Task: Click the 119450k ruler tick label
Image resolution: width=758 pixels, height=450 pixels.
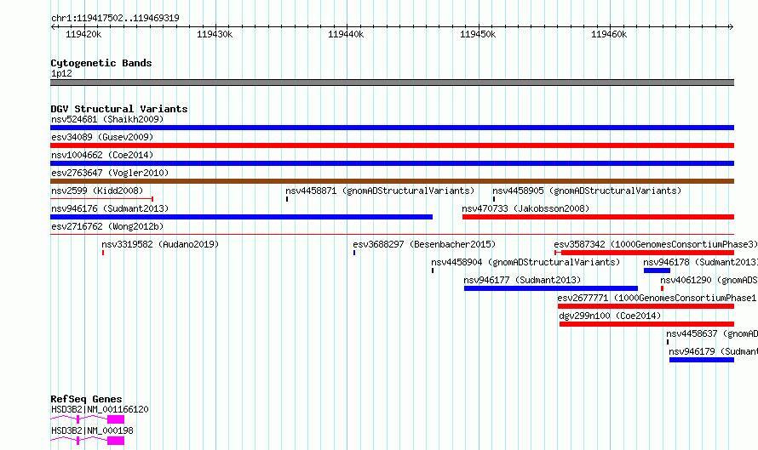Action: tap(478, 34)
